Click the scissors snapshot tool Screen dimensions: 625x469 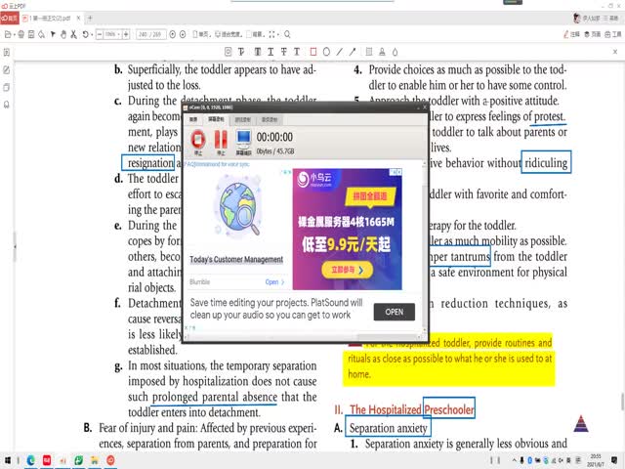coord(73,34)
